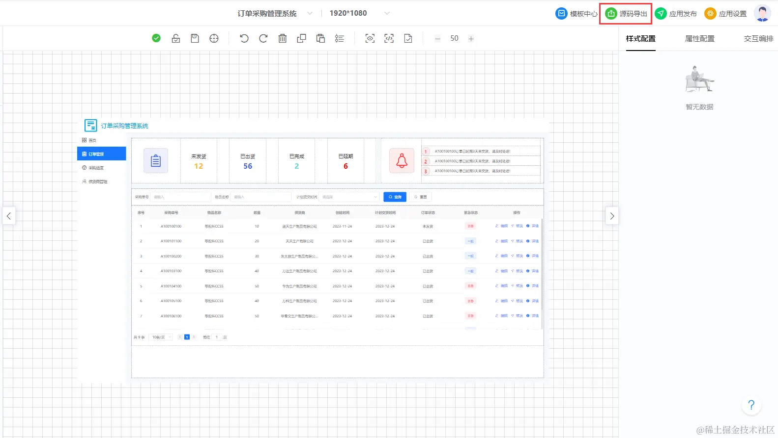The height and width of the screenshot is (438, 778).
Task: Save the project with the floppy disk icon
Action: point(195,38)
